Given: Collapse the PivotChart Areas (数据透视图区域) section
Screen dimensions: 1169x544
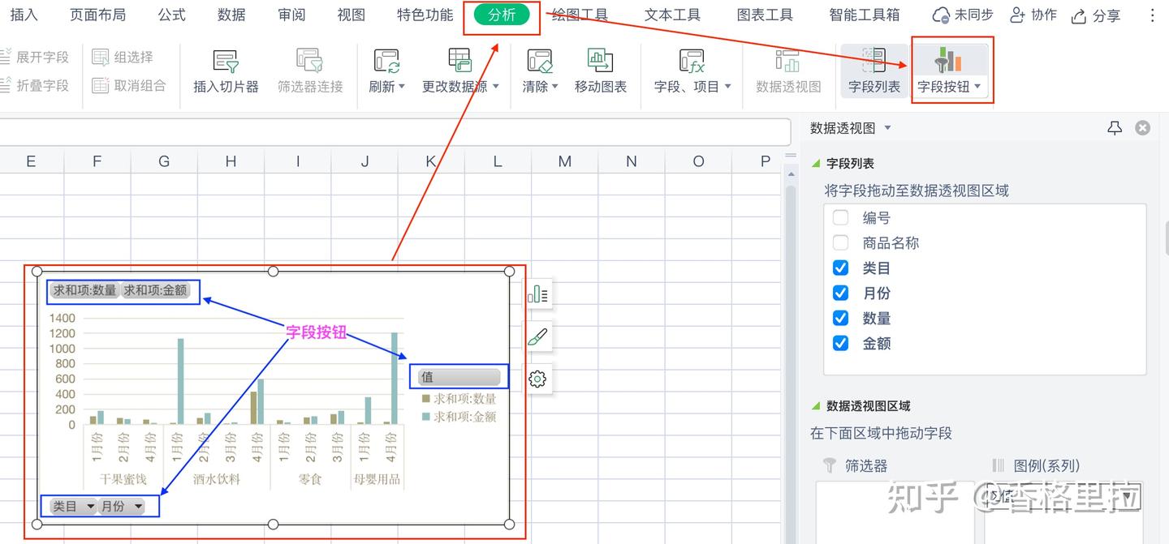Looking at the screenshot, I should (x=816, y=406).
